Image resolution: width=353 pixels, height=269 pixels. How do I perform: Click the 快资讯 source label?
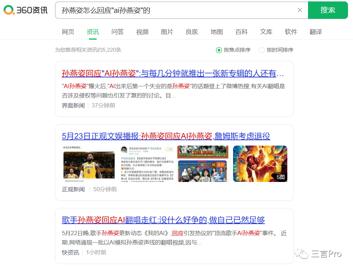pyautogui.click(x=70, y=253)
